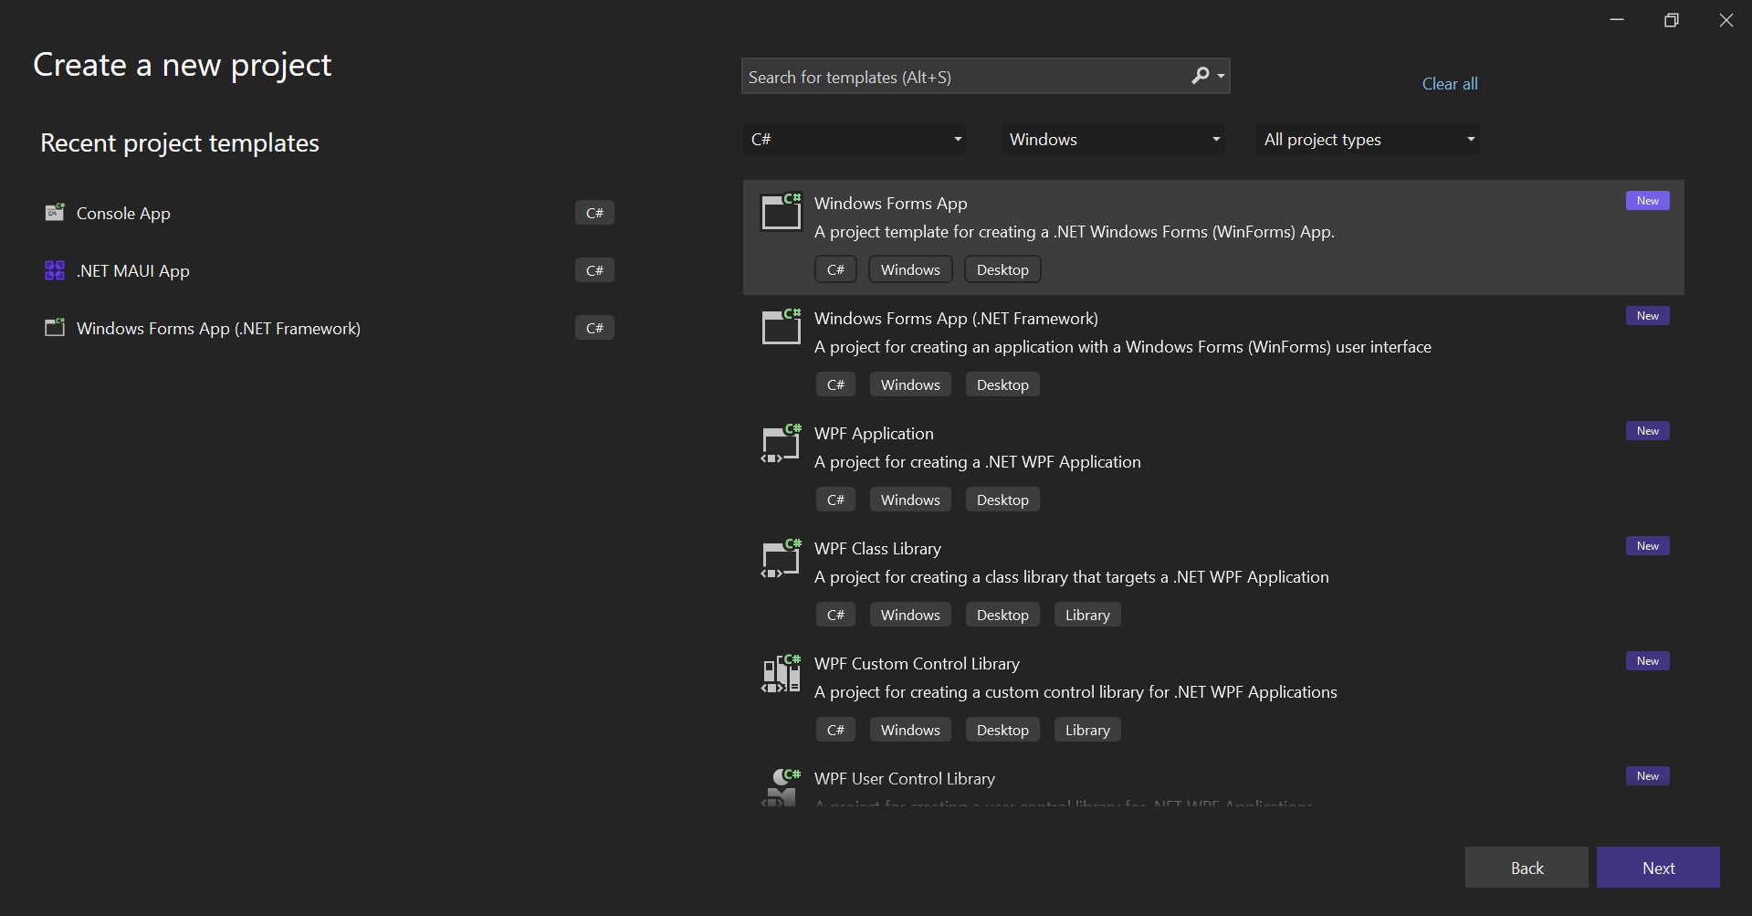This screenshot has width=1752, height=916.
Task: Focus the Search for templates input field
Action: click(x=966, y=77)
